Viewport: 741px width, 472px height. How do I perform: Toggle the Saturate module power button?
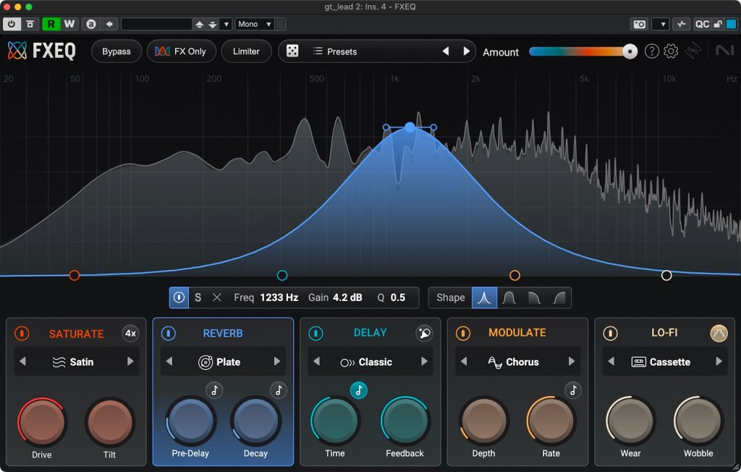pyautogui.click(x=22, y=334)
